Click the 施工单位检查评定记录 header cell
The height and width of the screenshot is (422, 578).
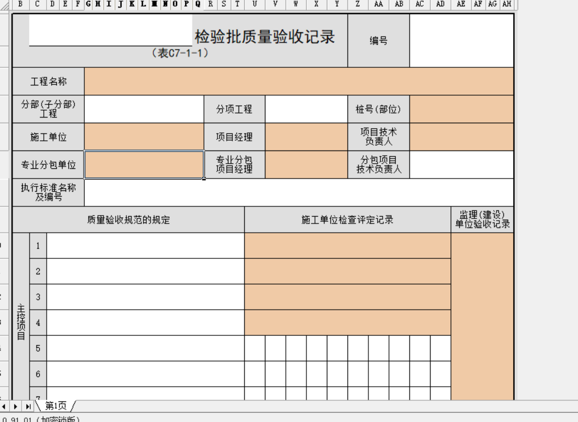point(347,220)
